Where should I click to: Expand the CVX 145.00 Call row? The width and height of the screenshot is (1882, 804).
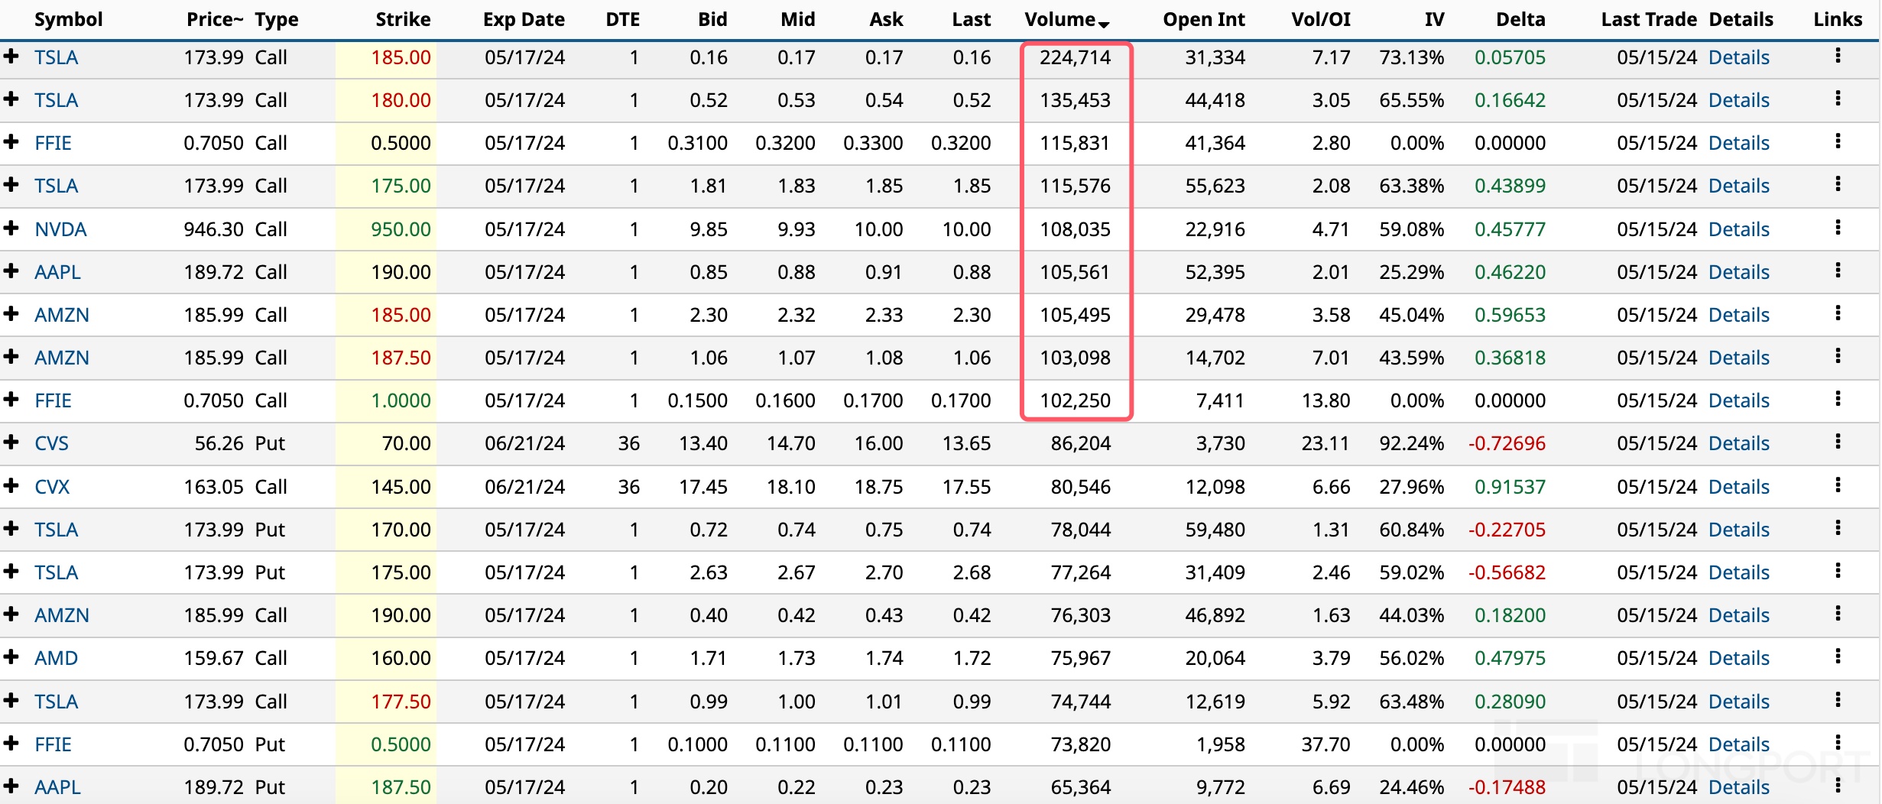coord(11,485)
